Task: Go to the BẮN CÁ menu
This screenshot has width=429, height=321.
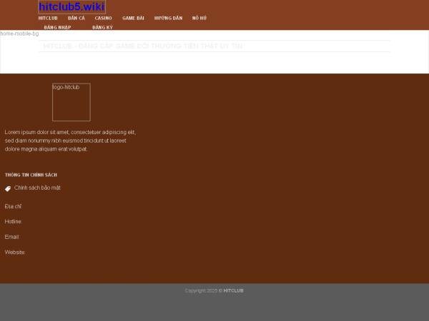Action: point(77,18)
